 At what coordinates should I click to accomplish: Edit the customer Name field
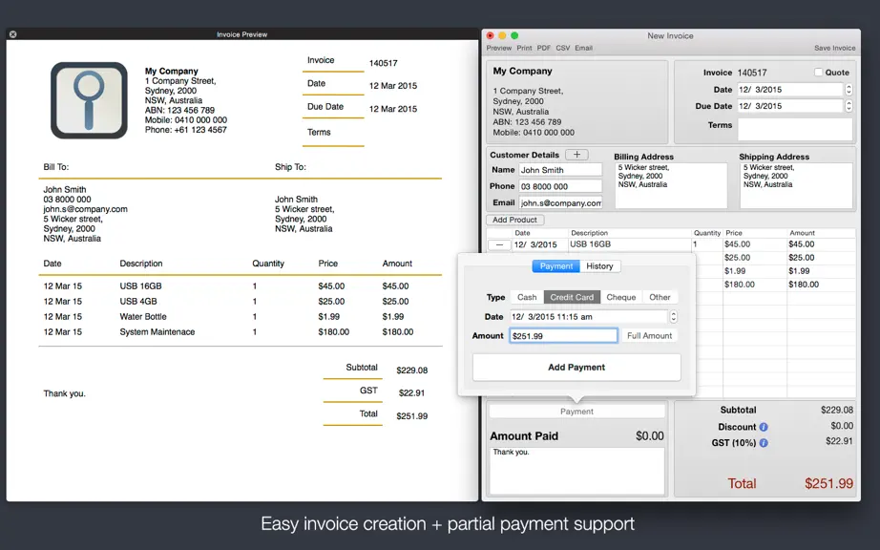(x=560, y=170)
